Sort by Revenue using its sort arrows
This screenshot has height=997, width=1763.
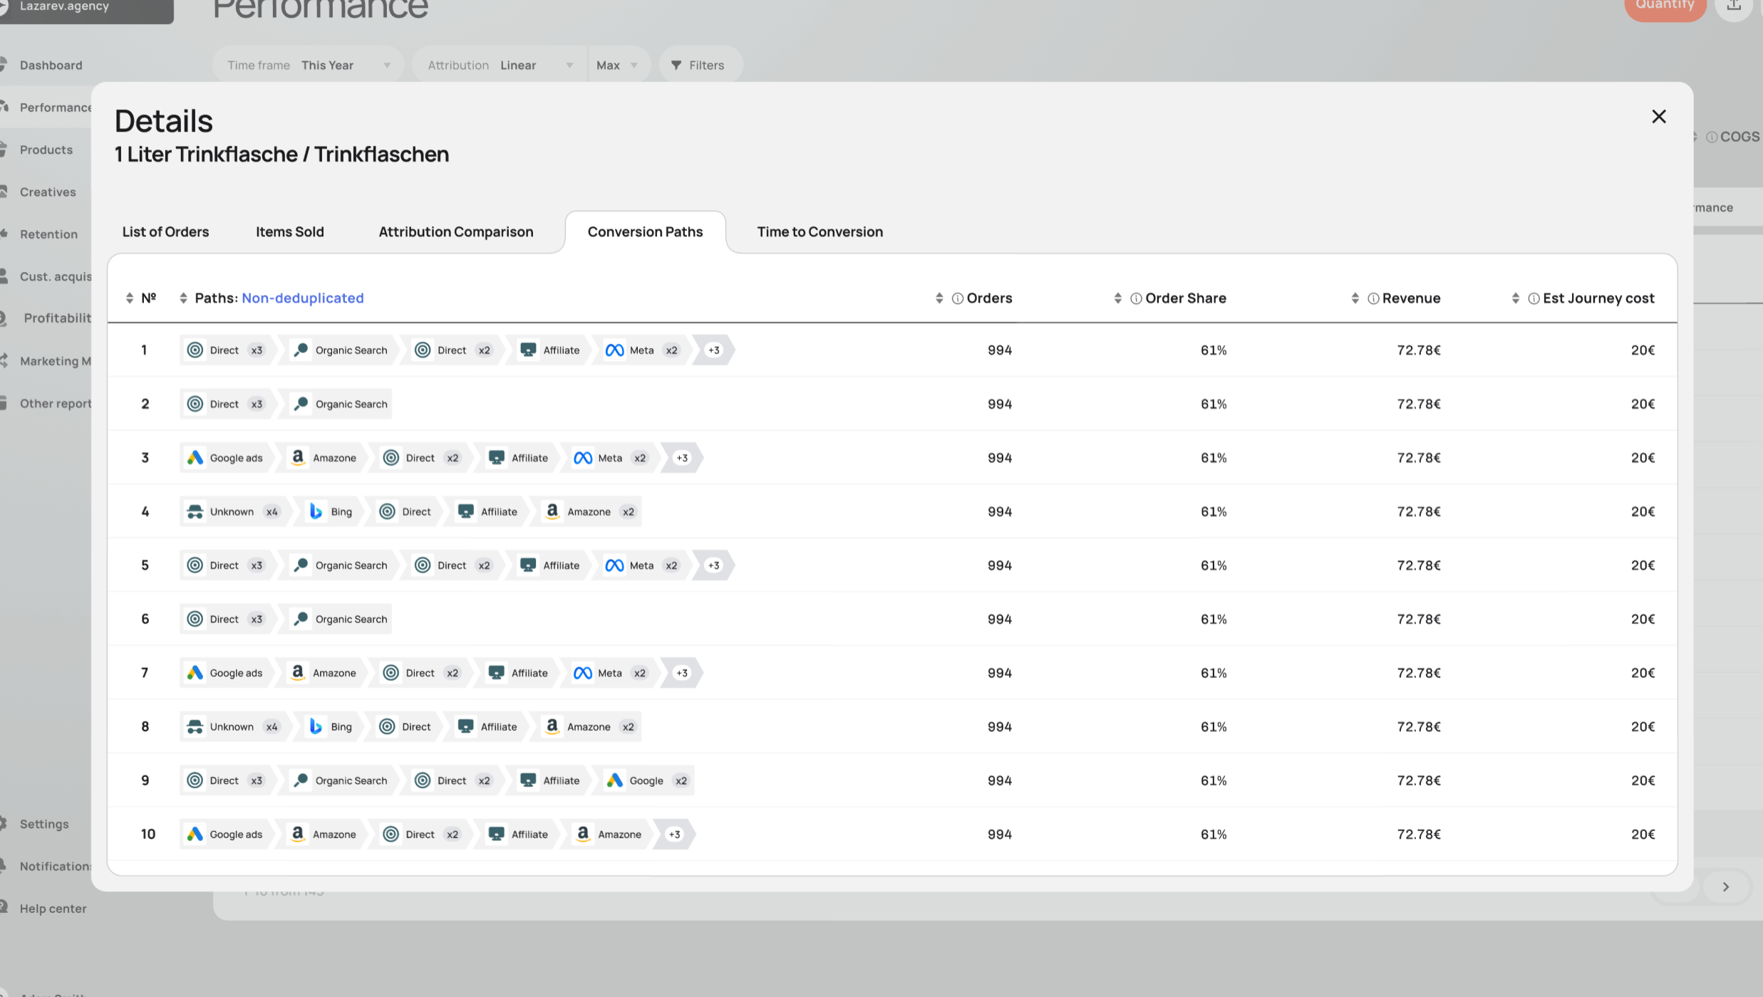coord(1355,298)
